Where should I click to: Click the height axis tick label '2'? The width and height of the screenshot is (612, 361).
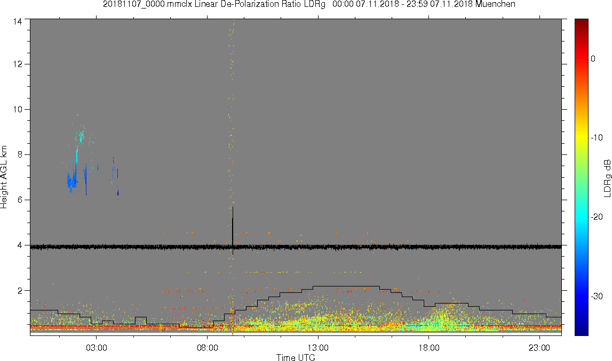pyautogui.click(x=20, y=291)
